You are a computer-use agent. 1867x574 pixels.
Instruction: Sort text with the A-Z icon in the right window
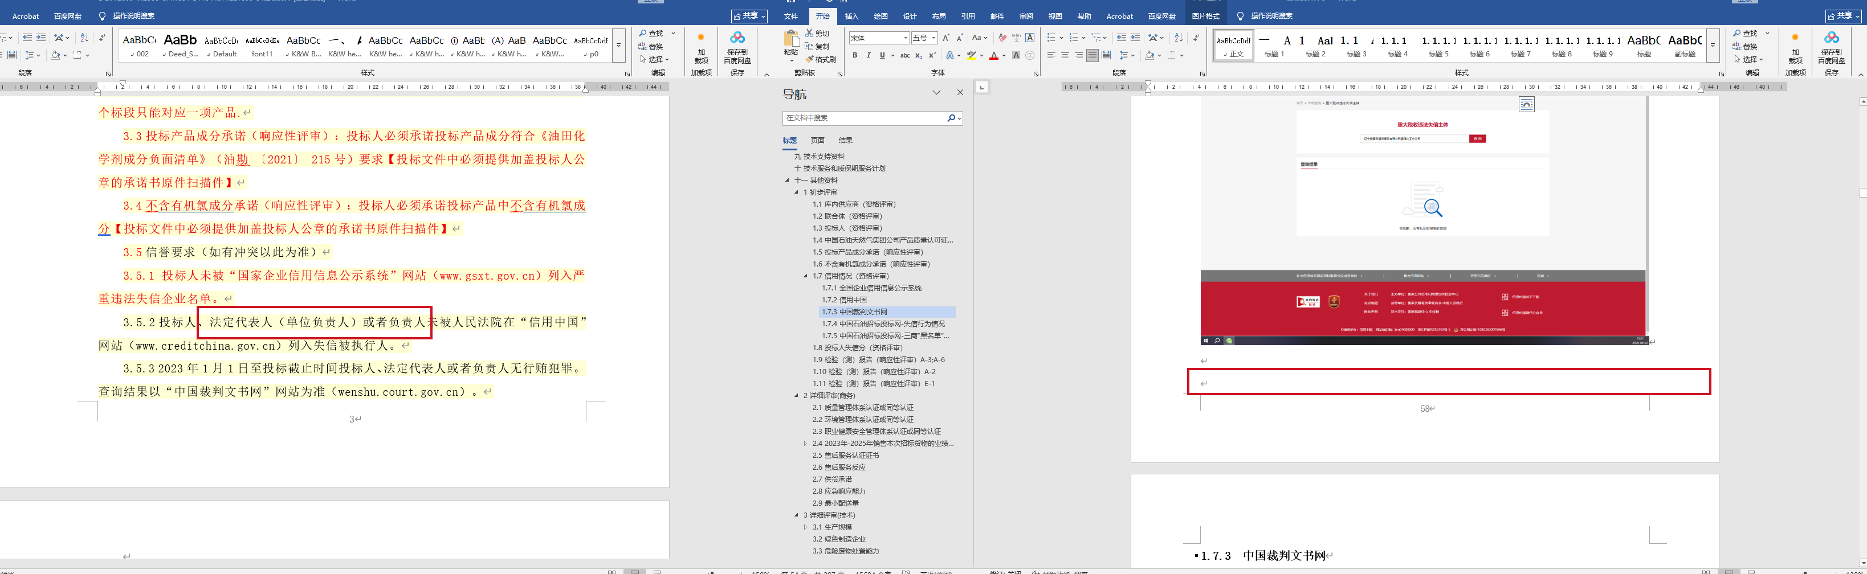tap(1179, 38)
